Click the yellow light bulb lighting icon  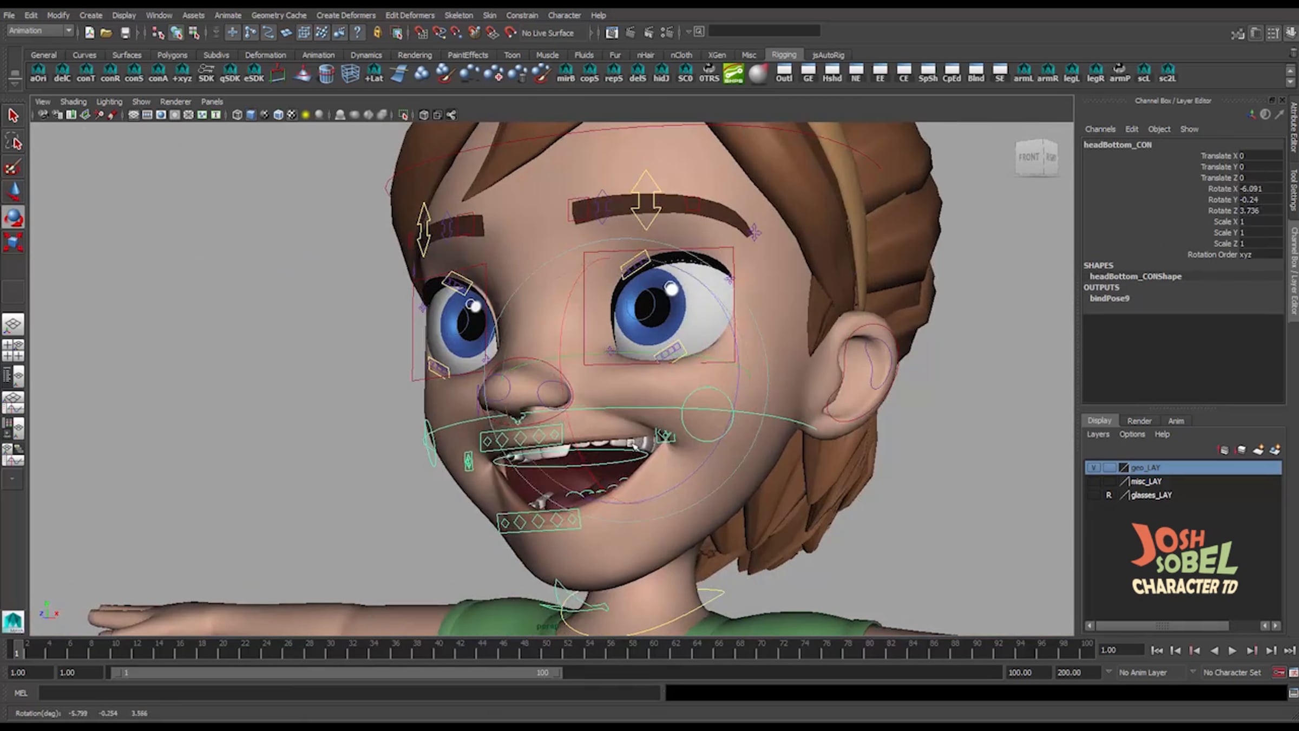[305, 115]
